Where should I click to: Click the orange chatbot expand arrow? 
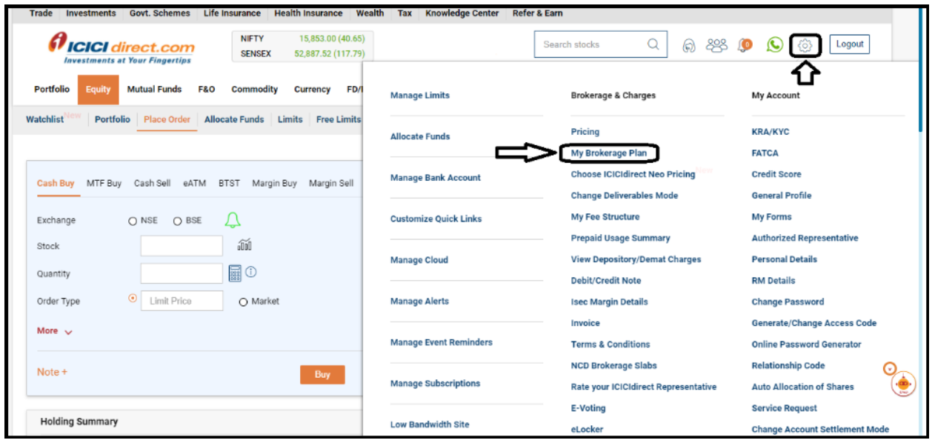pos(890,368)
